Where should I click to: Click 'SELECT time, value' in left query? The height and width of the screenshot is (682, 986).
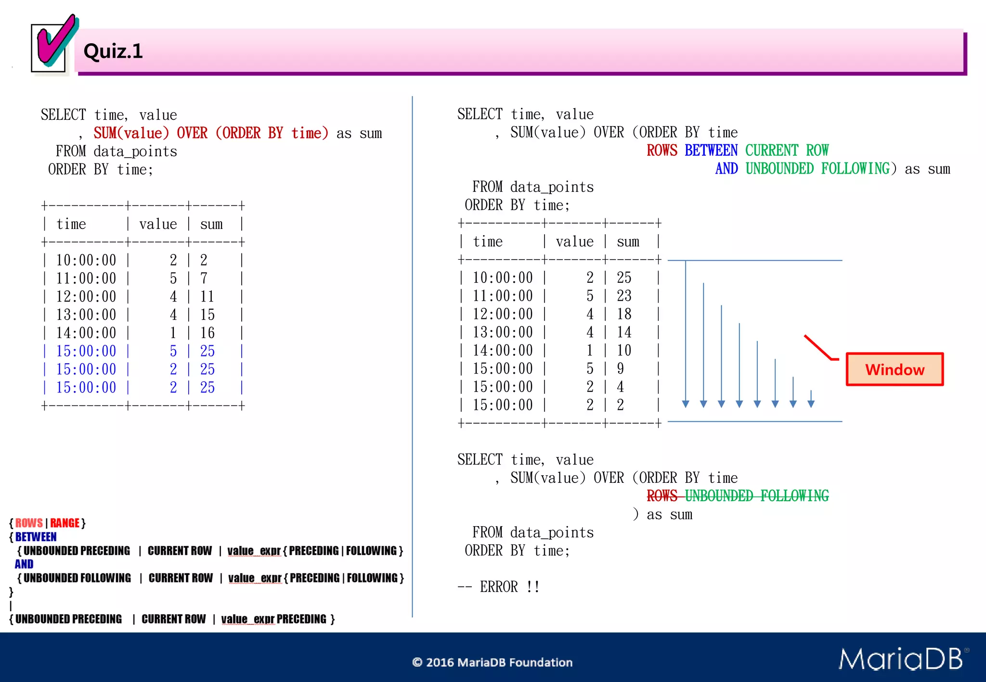pos(109,115)
